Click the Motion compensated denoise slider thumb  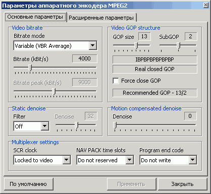click(x=115, y=125)
